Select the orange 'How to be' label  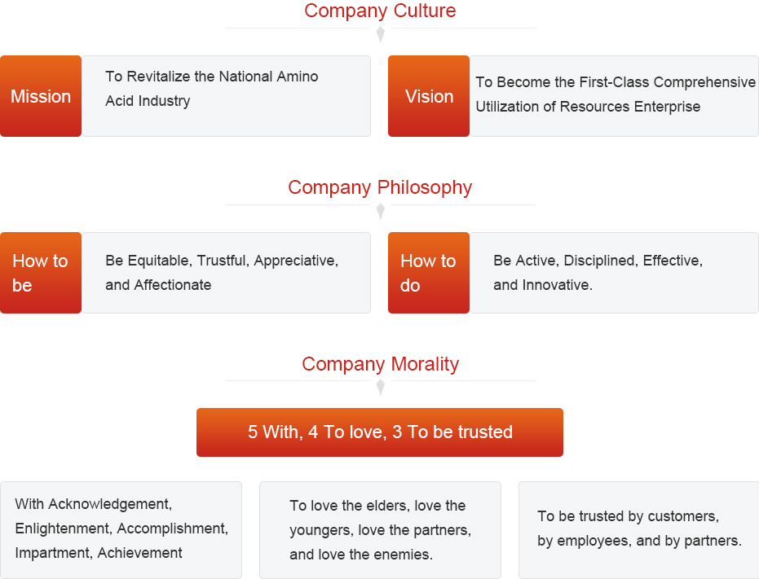click(41, 273)
